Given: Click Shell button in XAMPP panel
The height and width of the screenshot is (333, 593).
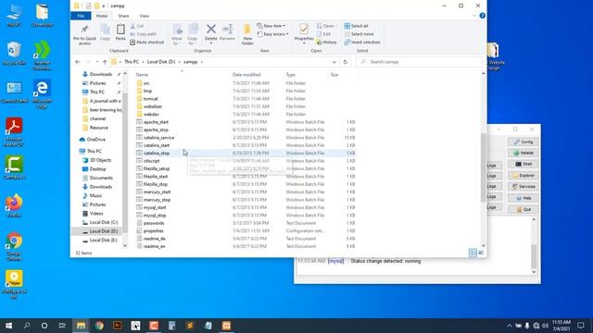Looking at the screenshot, I should [524, 164].
